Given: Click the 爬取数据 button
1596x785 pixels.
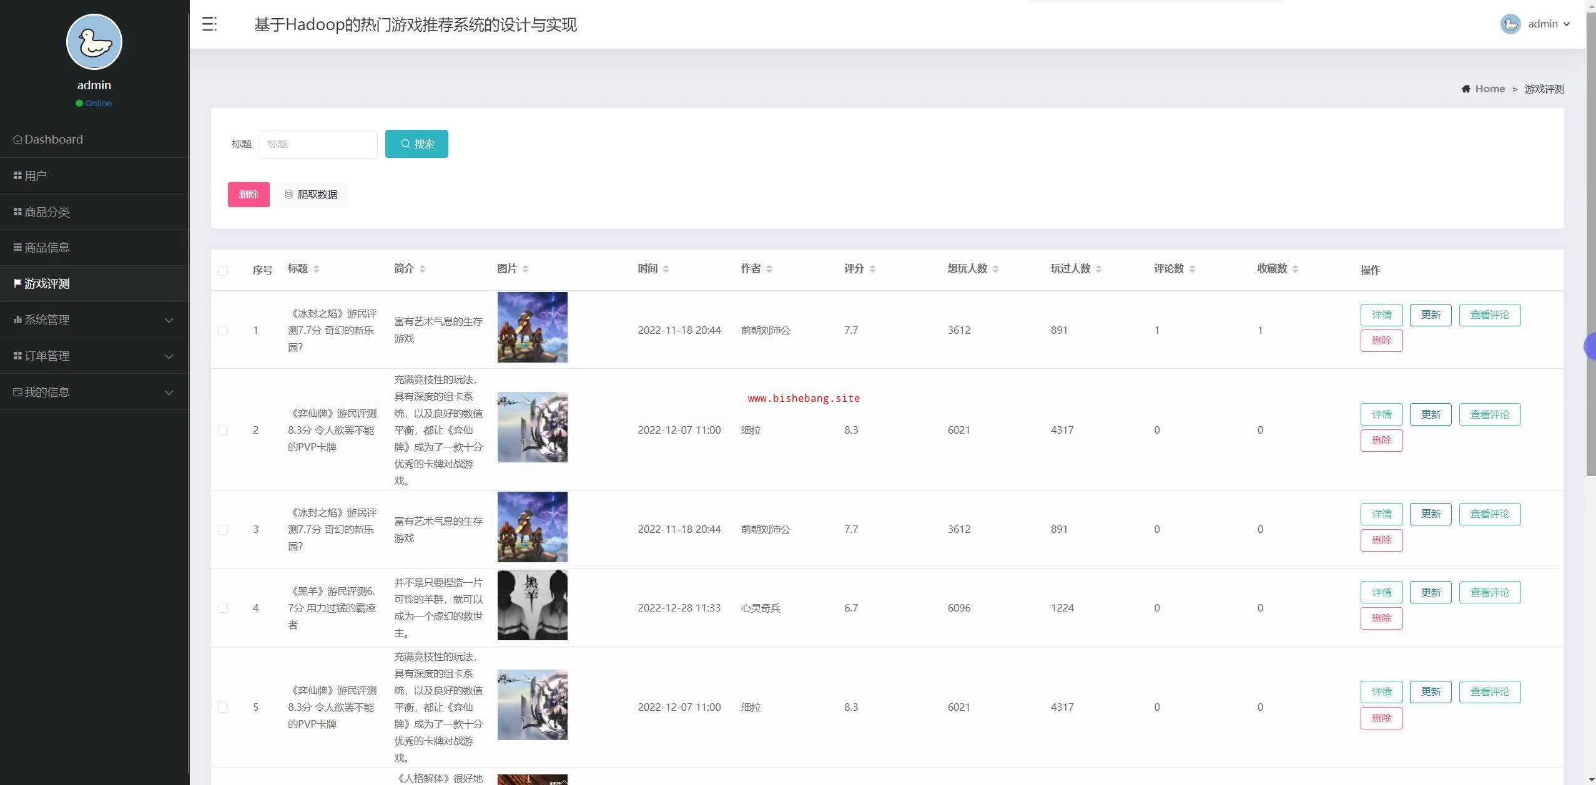Looking at the screenshot, I should (x=311, y=195).
